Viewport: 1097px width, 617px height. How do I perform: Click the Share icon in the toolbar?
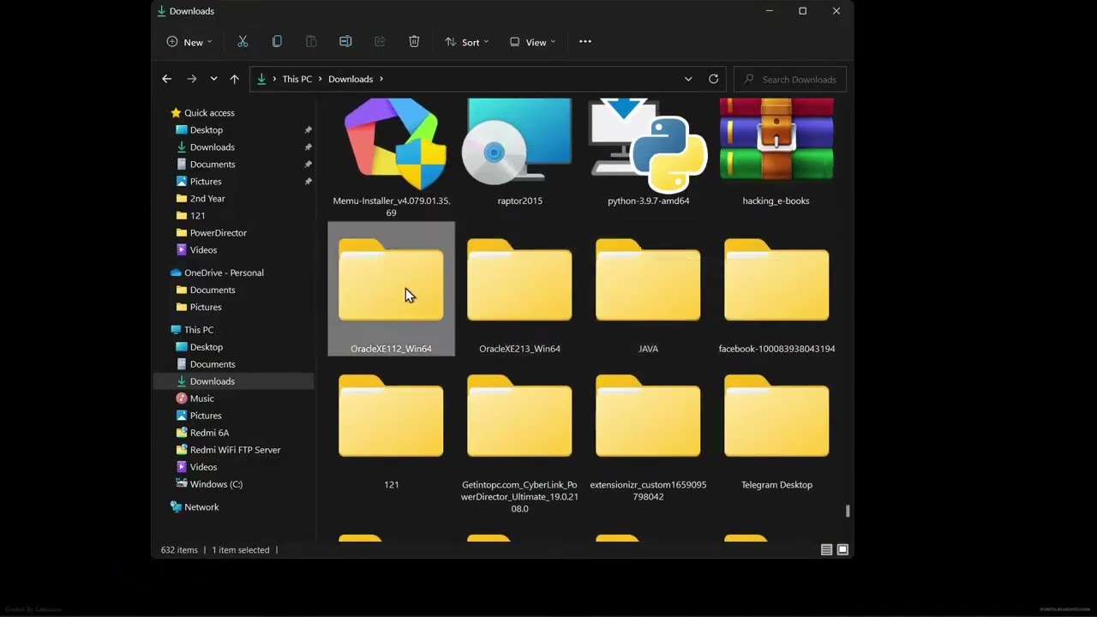pos(380,42)
